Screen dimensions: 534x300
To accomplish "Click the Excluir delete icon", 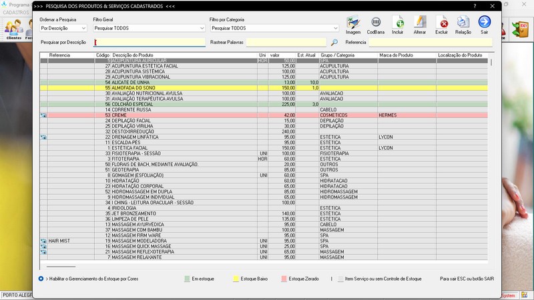I will pyautogui.click(x=441, y=22).
